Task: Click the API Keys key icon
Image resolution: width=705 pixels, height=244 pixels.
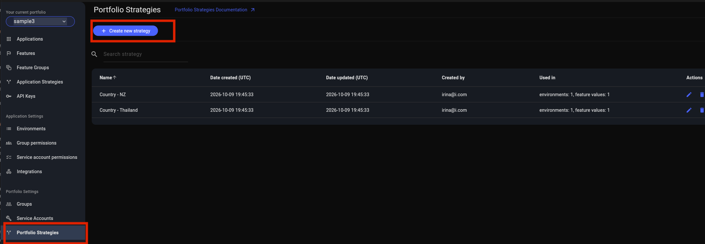Action: click(9, 96)
